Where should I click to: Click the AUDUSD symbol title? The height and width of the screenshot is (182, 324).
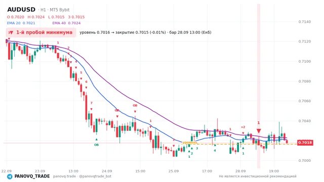point(21,10)
